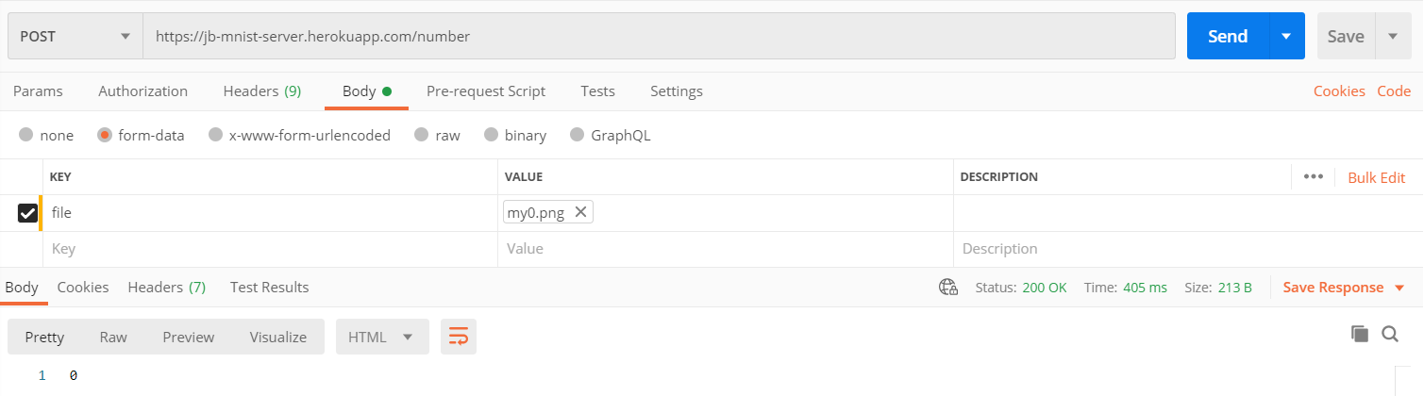
Task: Select the none body type radio
Action: tap(25, 135)
